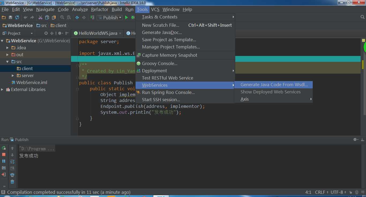Open Deployment submenu
Screen dimensions: 366x197
click(x=185, y=71)
